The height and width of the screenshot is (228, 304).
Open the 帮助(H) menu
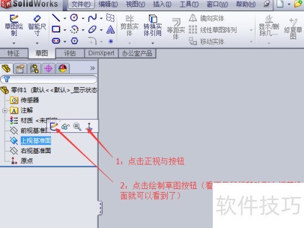246,4
